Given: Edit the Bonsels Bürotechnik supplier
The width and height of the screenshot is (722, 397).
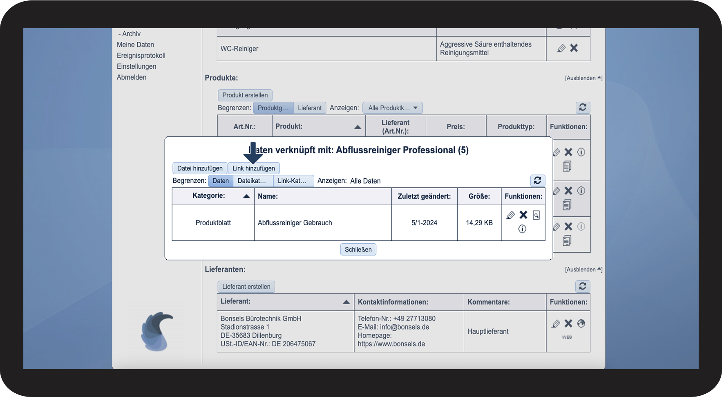Looking at the screenshot, I should click(x=556, y=324).
